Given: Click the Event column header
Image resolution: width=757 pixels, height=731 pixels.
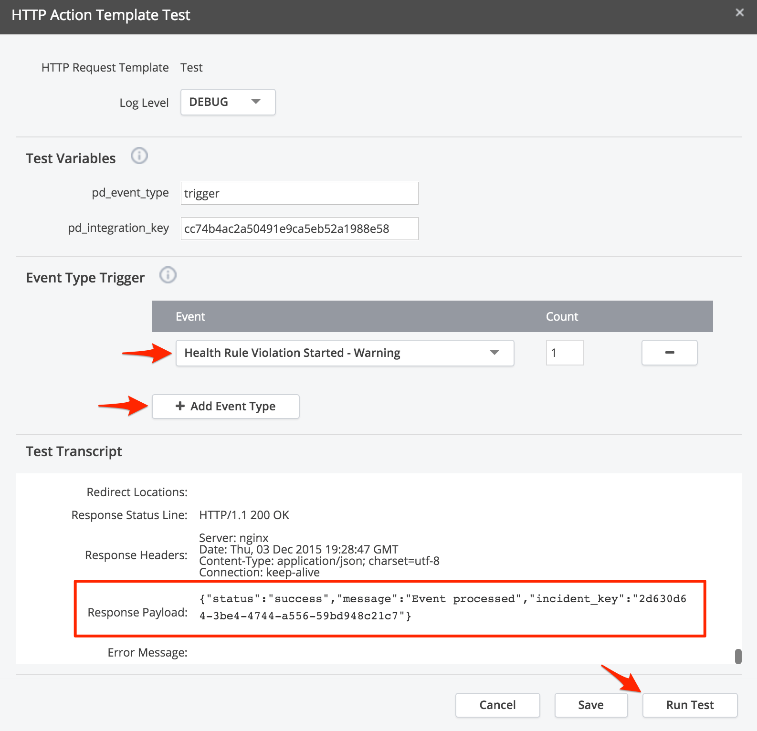Looking at the screenshot, I should (x=190, y=317).
